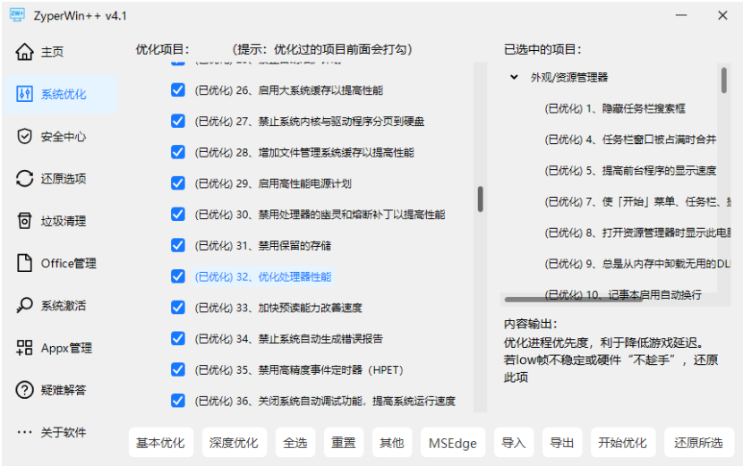This screenshot has width=743, height=466.
Task: Click the 还原选项 refresh icon
Action: (x=25, y=179)
